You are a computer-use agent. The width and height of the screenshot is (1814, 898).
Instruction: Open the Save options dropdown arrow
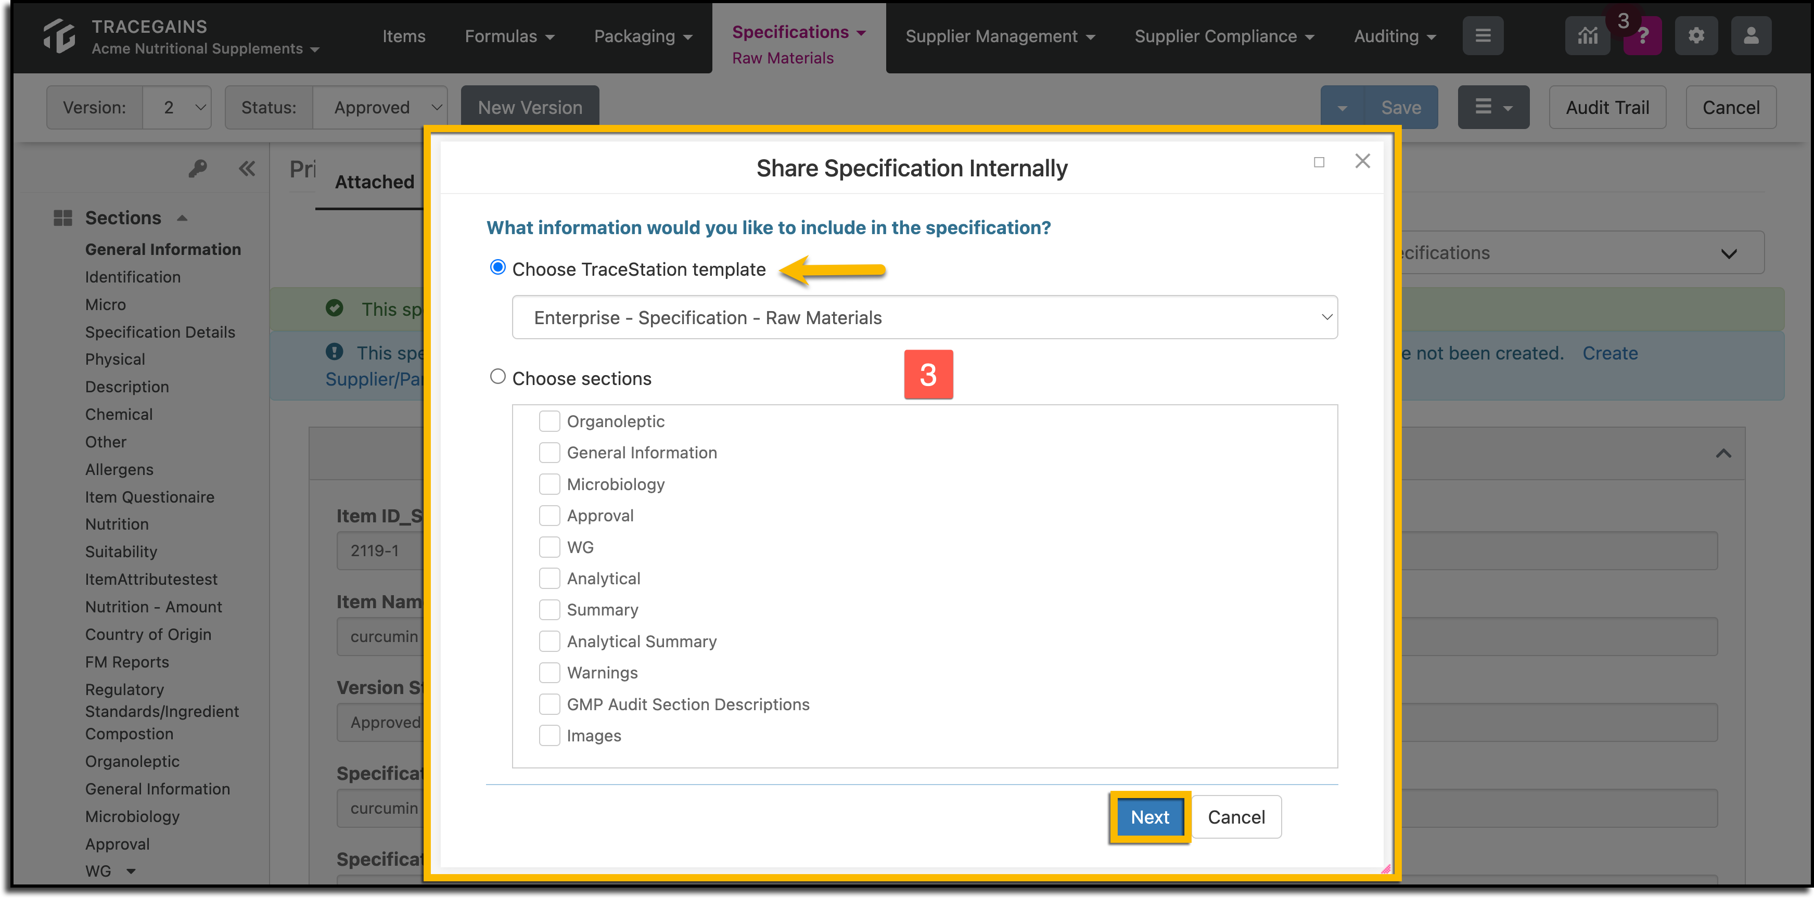pyautogui.click(x=1342, y=107)
